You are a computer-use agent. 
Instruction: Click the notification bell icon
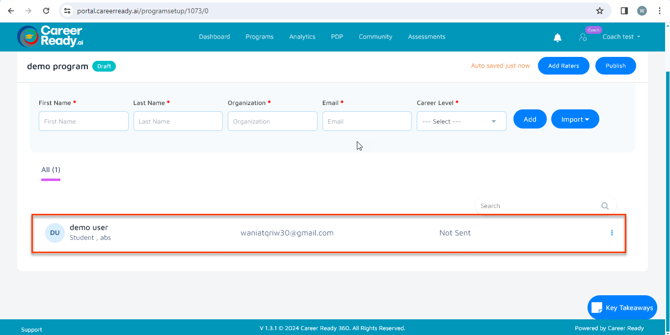point(557,38)
